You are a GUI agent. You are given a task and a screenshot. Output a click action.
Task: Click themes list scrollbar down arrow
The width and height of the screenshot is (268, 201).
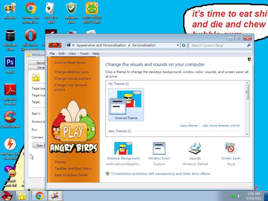pyautogui.click(x=247, y=135)
